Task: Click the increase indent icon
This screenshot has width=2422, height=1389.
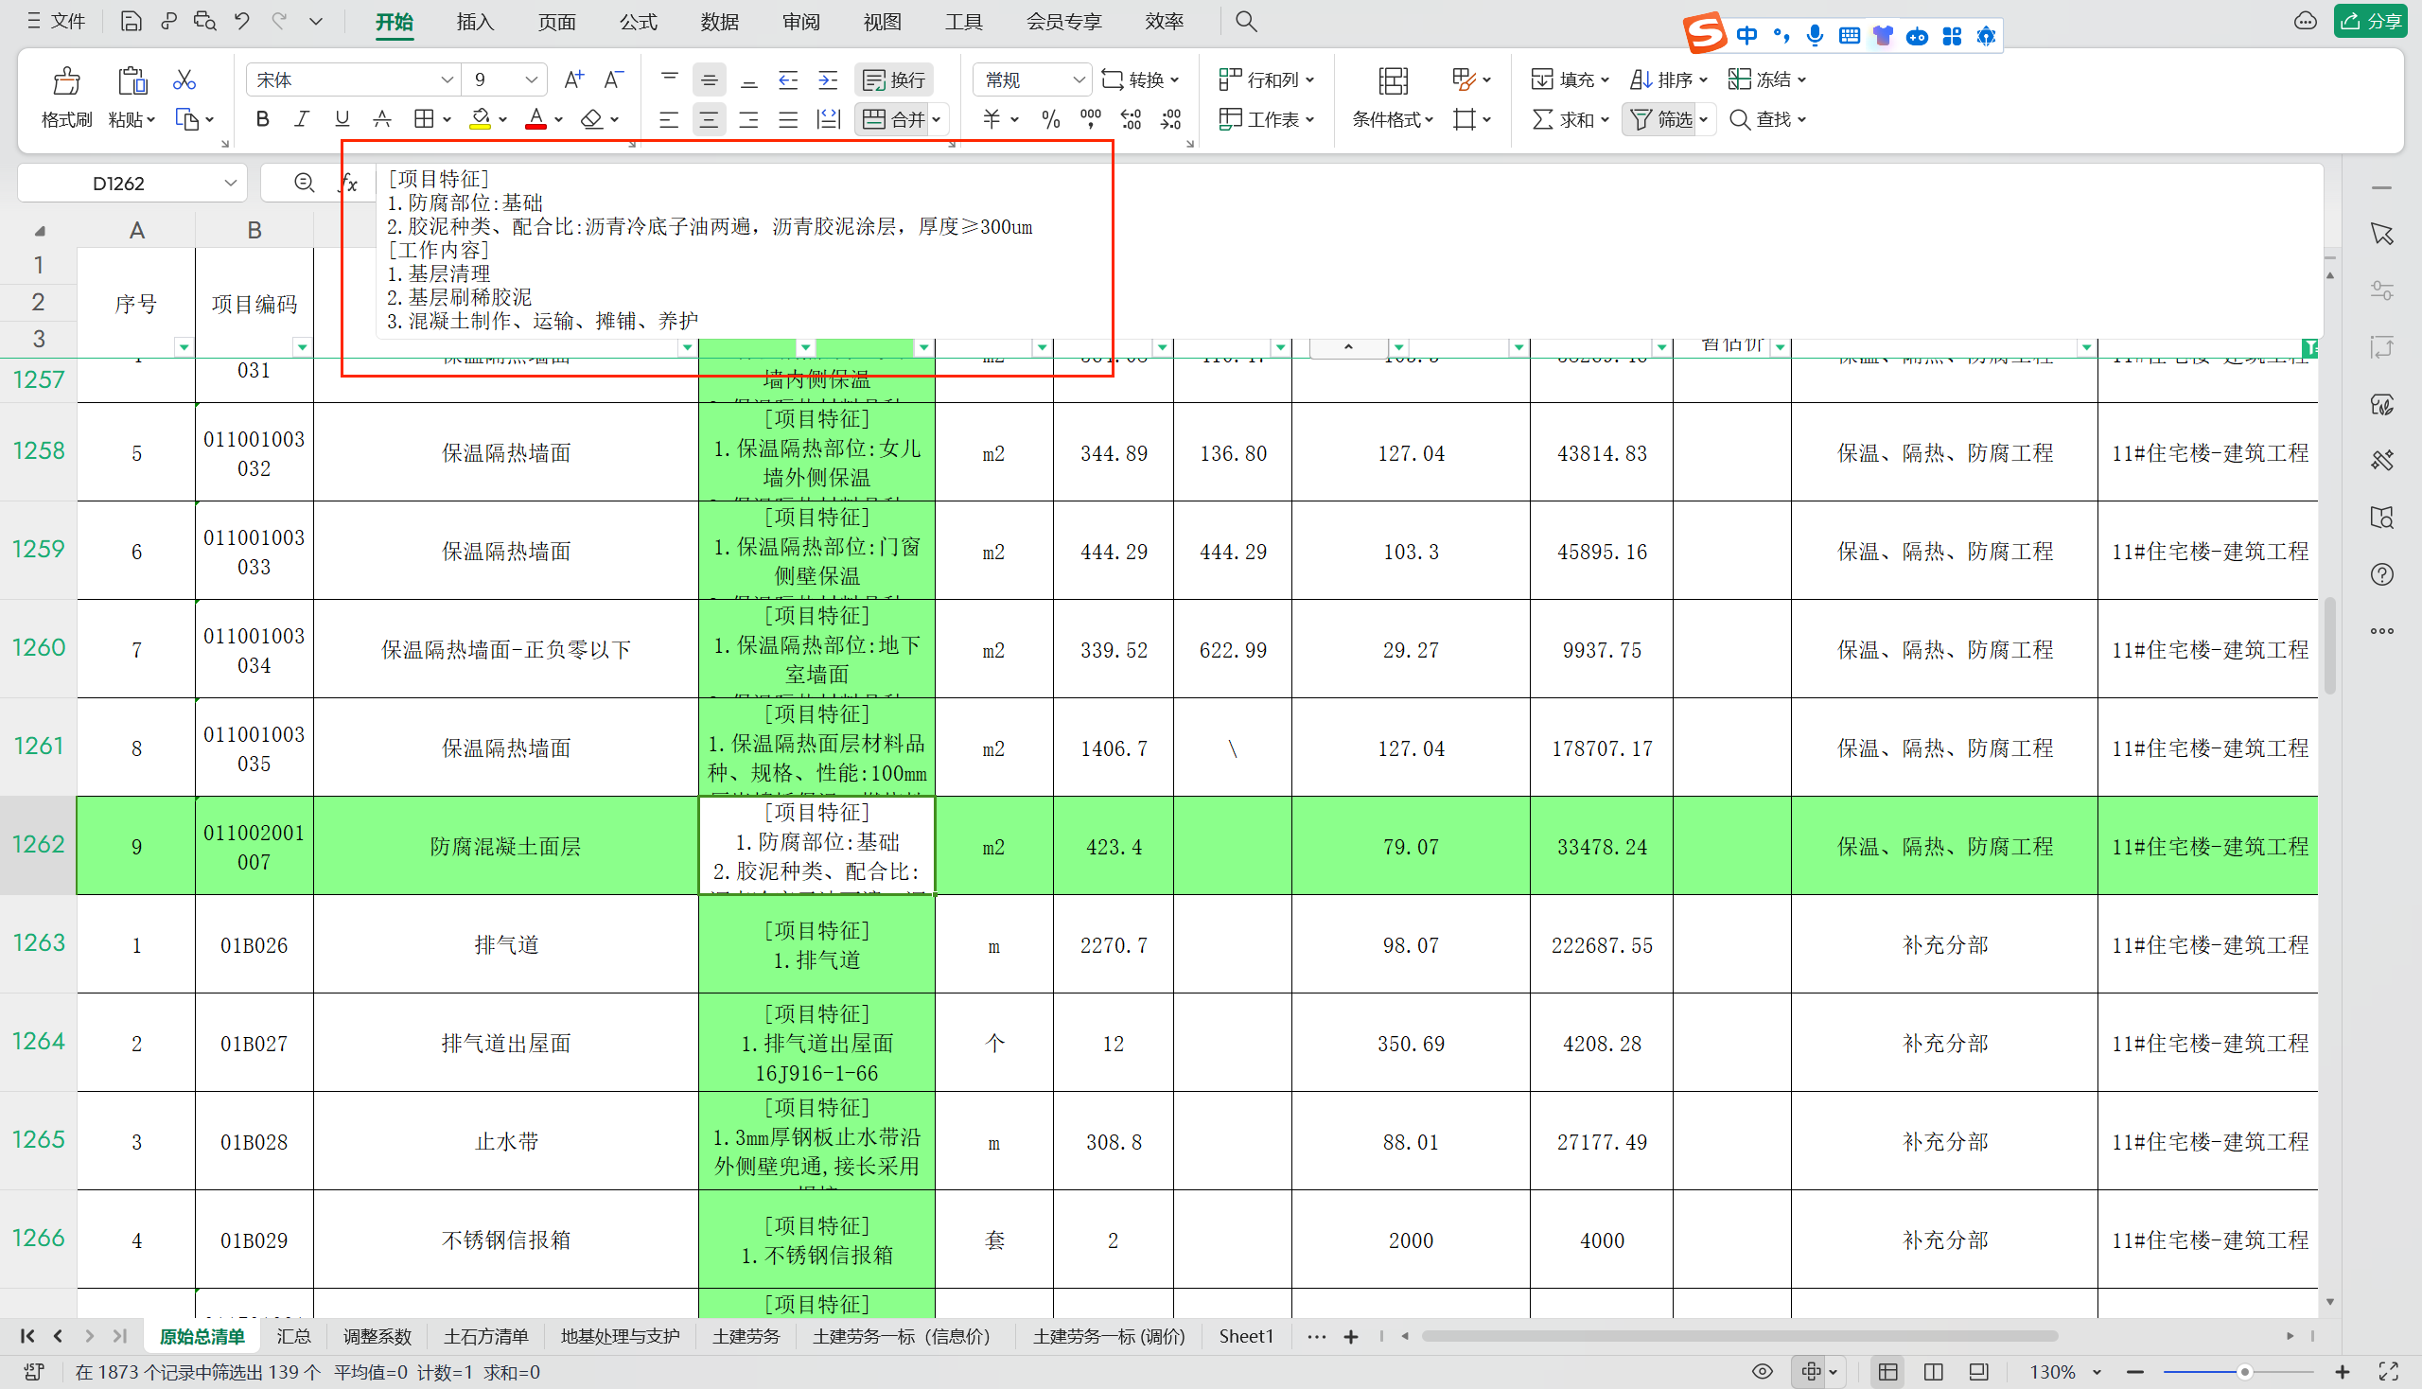Action: click(828, 80)
